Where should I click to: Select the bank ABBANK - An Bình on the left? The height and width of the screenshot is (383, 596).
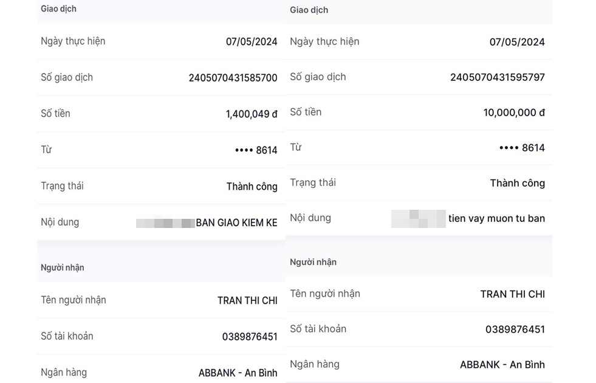(x=238, y=372)
